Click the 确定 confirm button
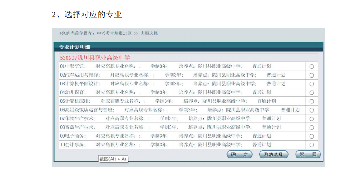This screenshot has width=349, height=174. (239, 155)
